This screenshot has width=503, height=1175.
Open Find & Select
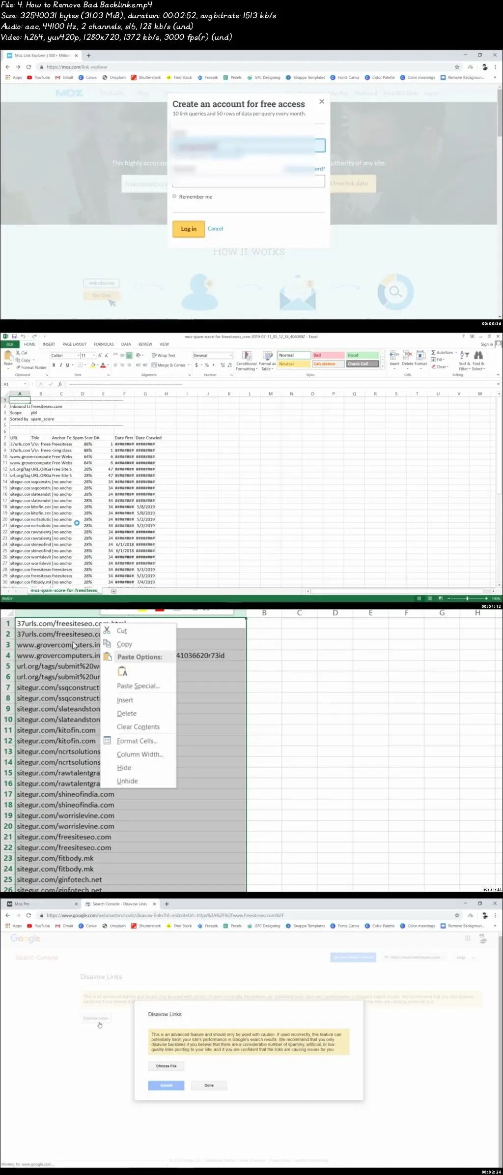tap(478, 361)
